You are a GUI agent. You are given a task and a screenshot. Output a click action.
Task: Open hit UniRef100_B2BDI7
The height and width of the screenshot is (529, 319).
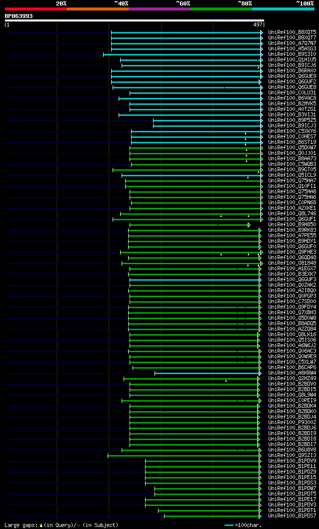[x=293, y=444]
